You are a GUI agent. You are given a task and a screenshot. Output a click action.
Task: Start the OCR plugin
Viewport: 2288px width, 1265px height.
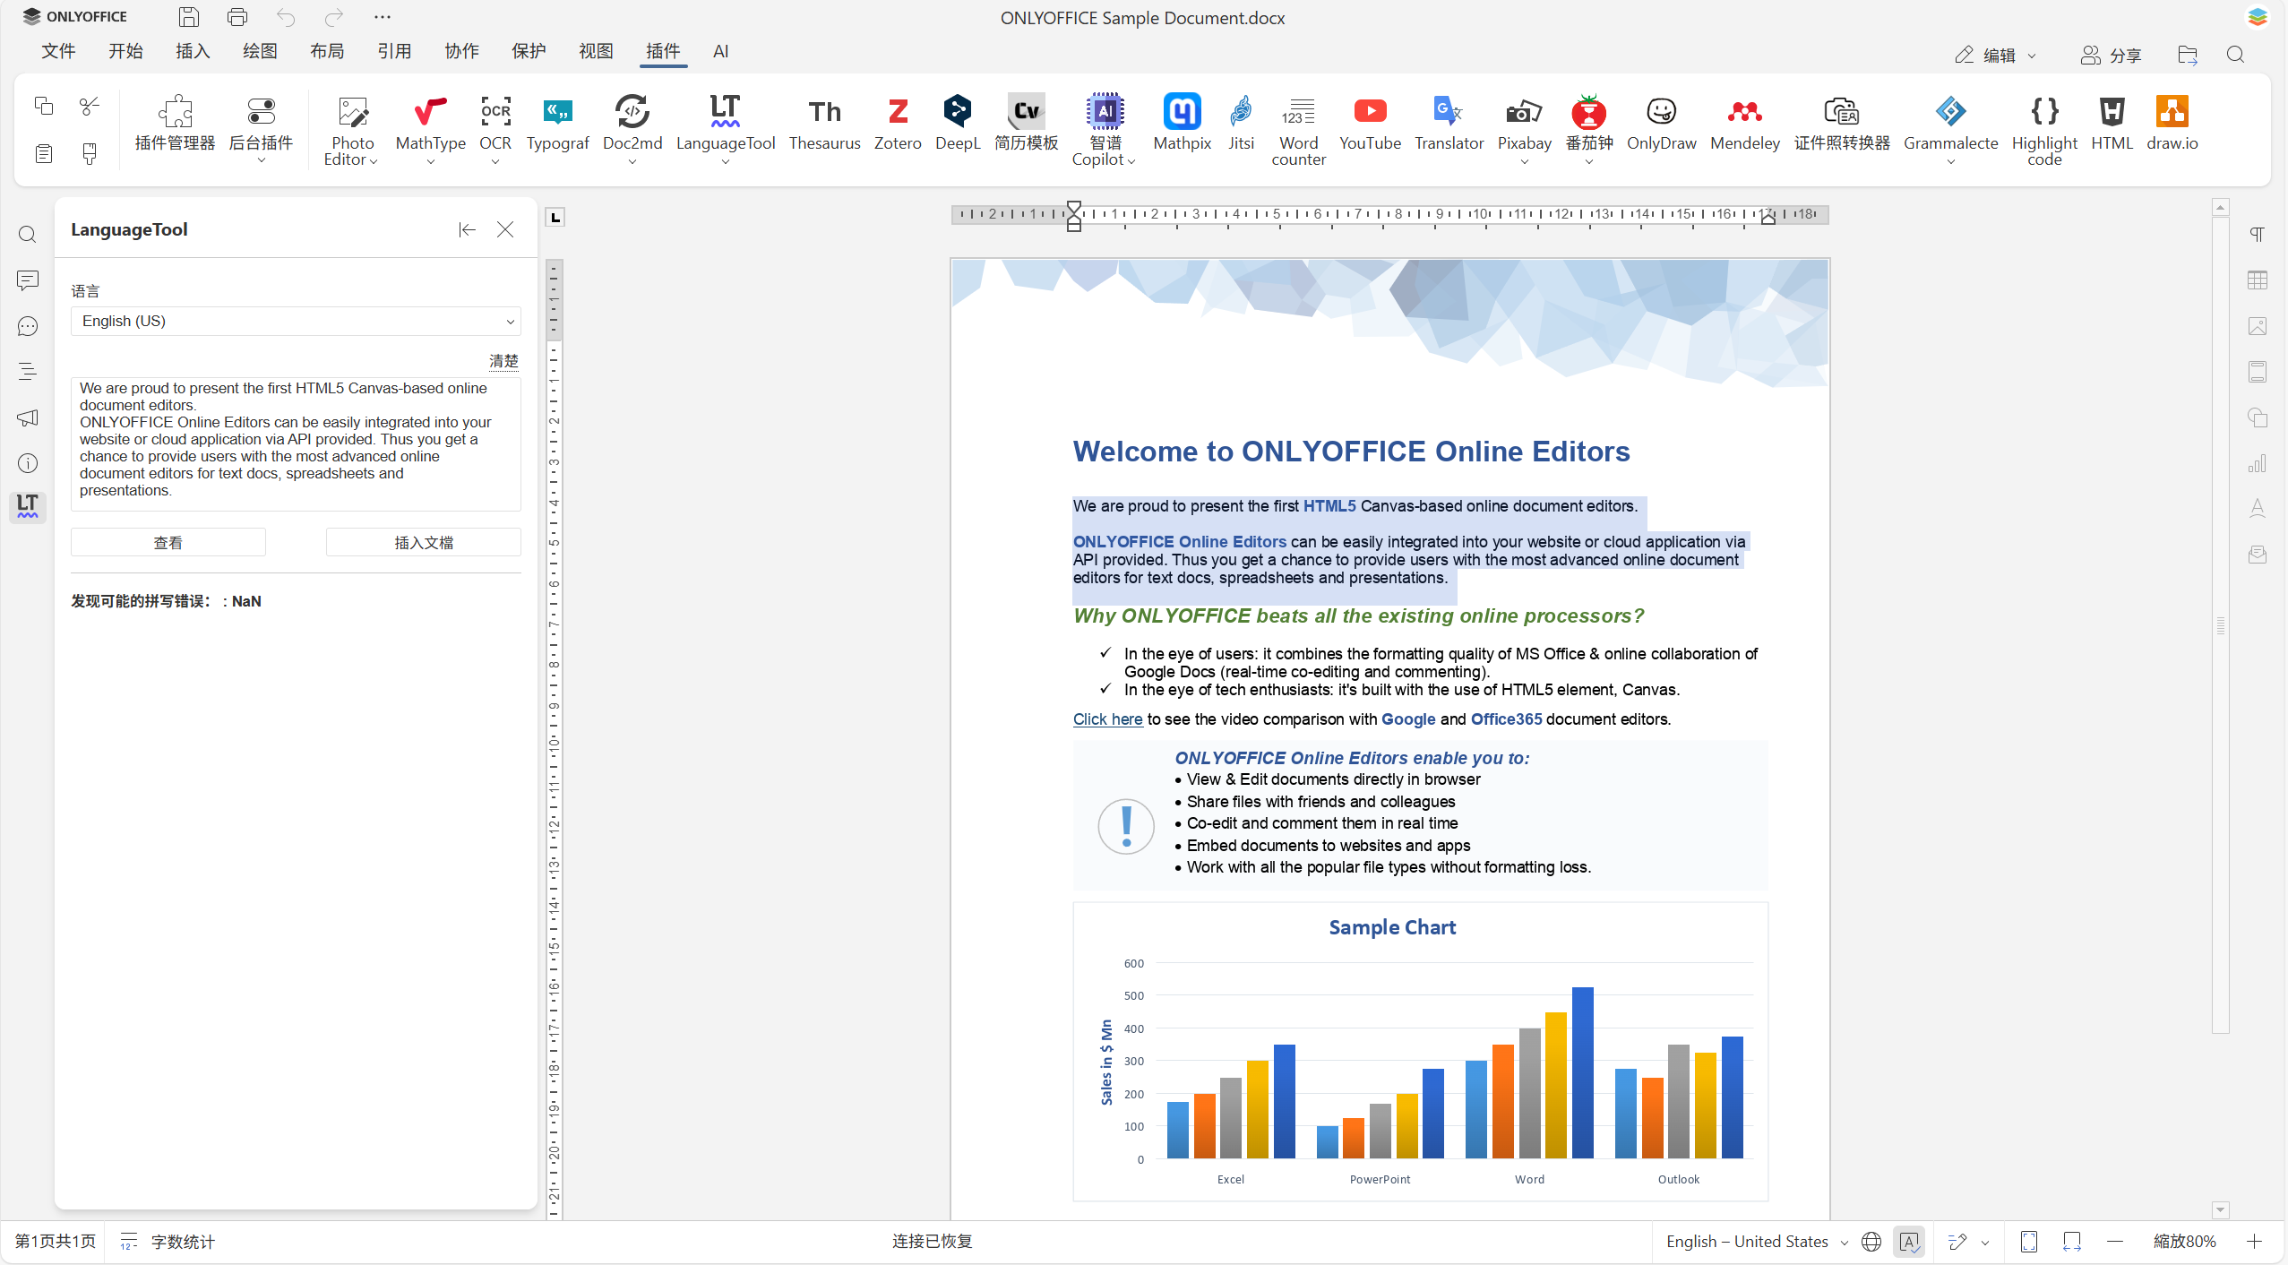click(495, 124)
